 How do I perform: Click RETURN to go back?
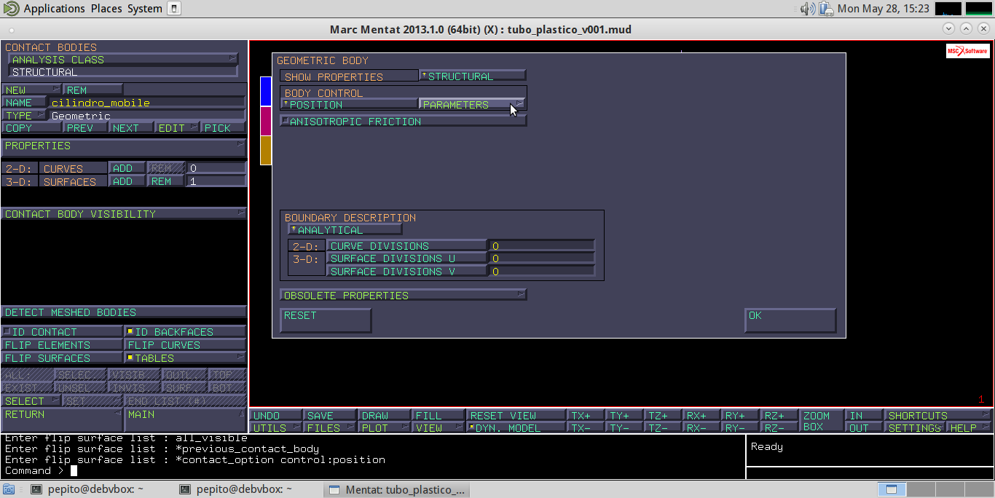tap(62, 419)
